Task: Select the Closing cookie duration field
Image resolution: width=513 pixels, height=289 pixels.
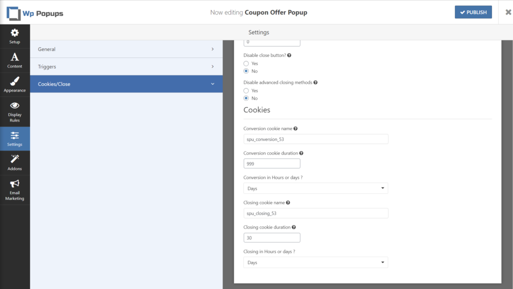Action: point(272,237)
